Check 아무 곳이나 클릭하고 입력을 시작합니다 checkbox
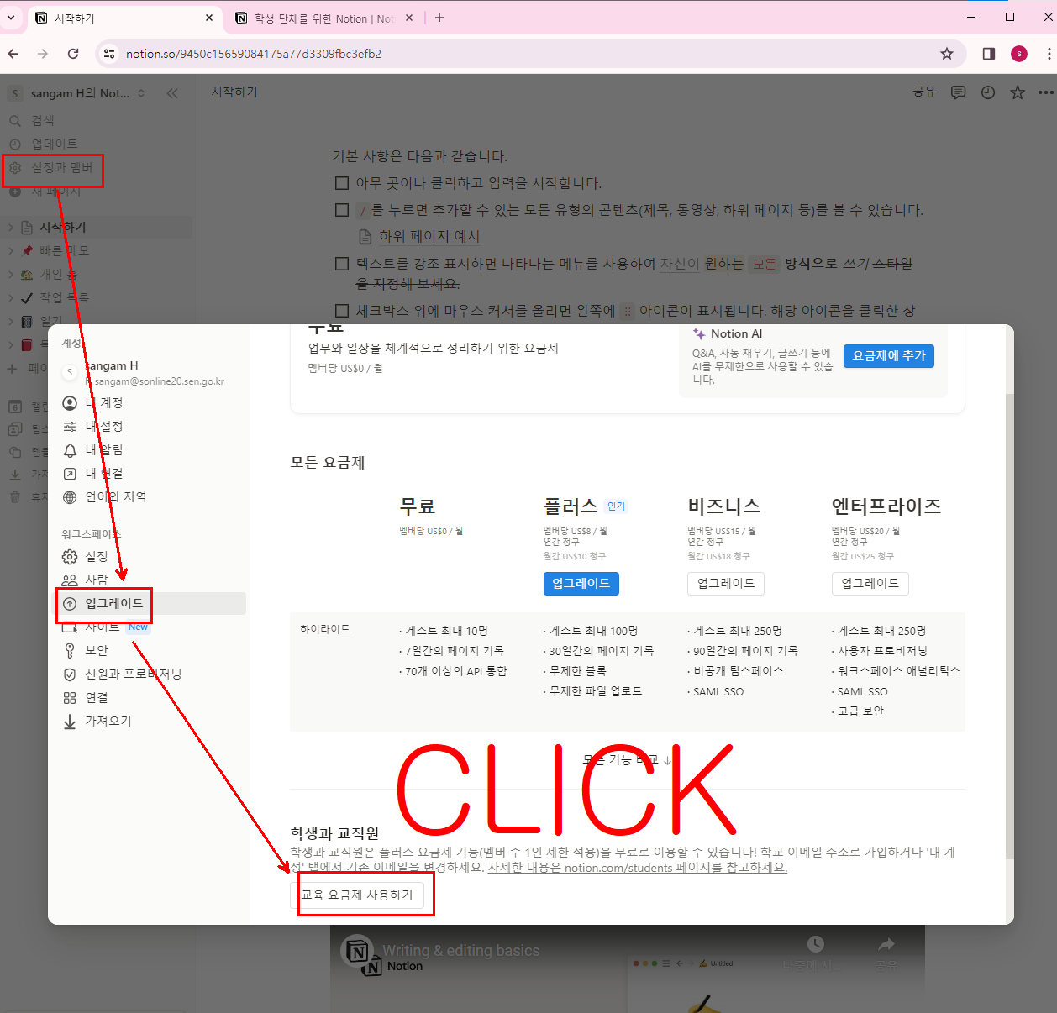Viewport: 1057px width, 1013px height. coord(342,183)
